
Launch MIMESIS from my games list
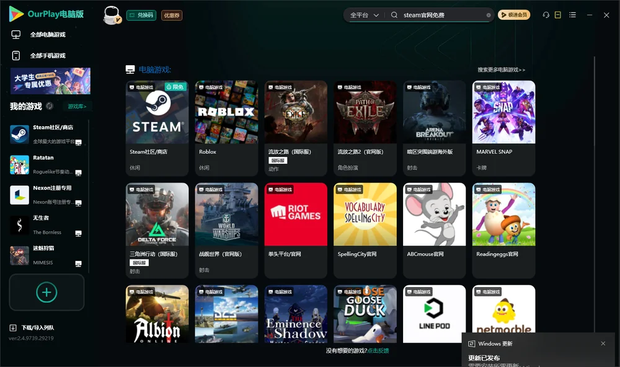tap(46, 255)
